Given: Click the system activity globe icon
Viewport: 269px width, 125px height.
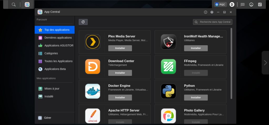Looking at the screenshot, I should click(x=251, y=5).
